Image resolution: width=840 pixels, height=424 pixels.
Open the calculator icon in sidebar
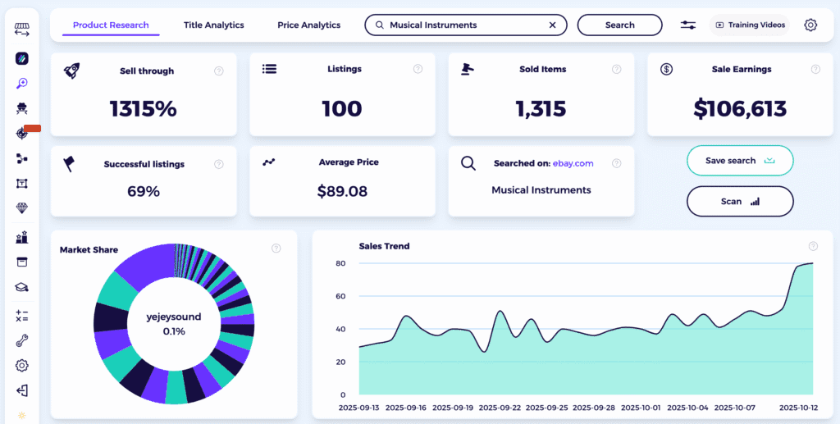[22, 315]
